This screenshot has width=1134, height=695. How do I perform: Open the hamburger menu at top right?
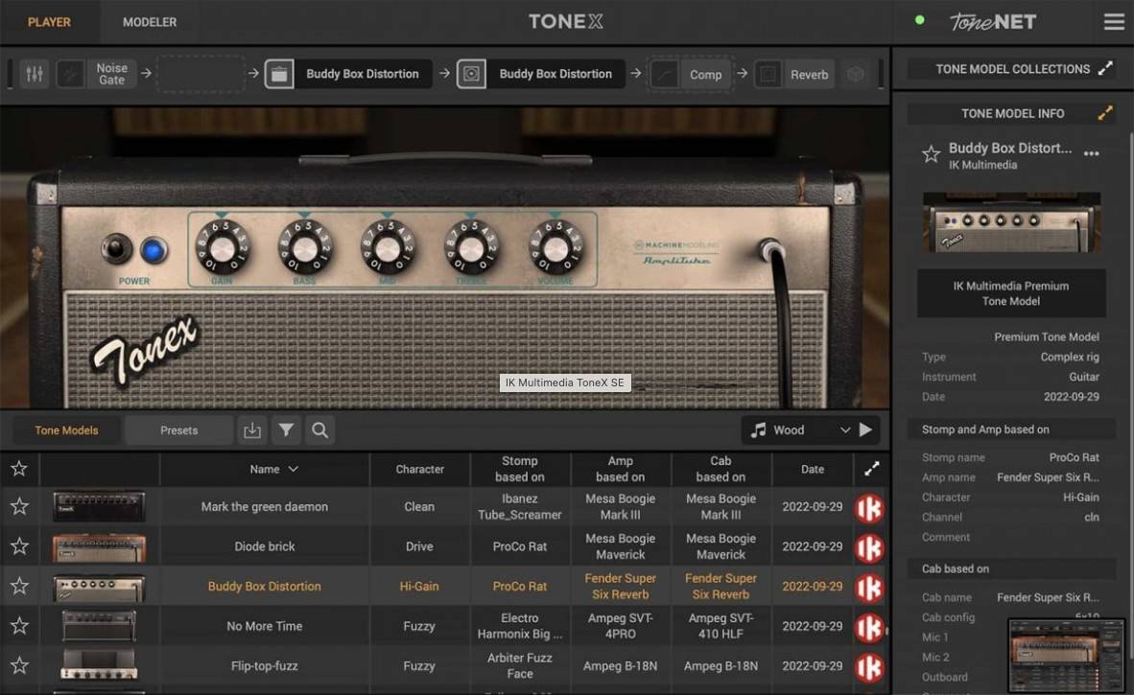point(1113,22)
